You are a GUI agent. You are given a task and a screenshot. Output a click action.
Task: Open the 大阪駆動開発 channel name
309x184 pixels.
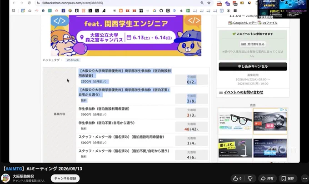(x=23, y=176)
